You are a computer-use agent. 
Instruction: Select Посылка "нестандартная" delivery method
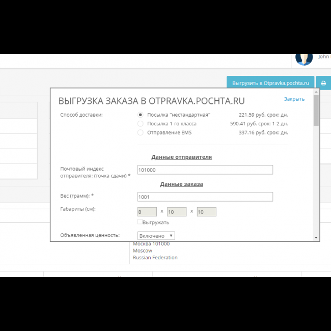tap(141, 115)
